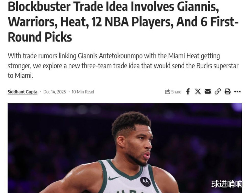This screenshot has width=247, height=193.
Task: Share the article on X
Action: (198, 91)
